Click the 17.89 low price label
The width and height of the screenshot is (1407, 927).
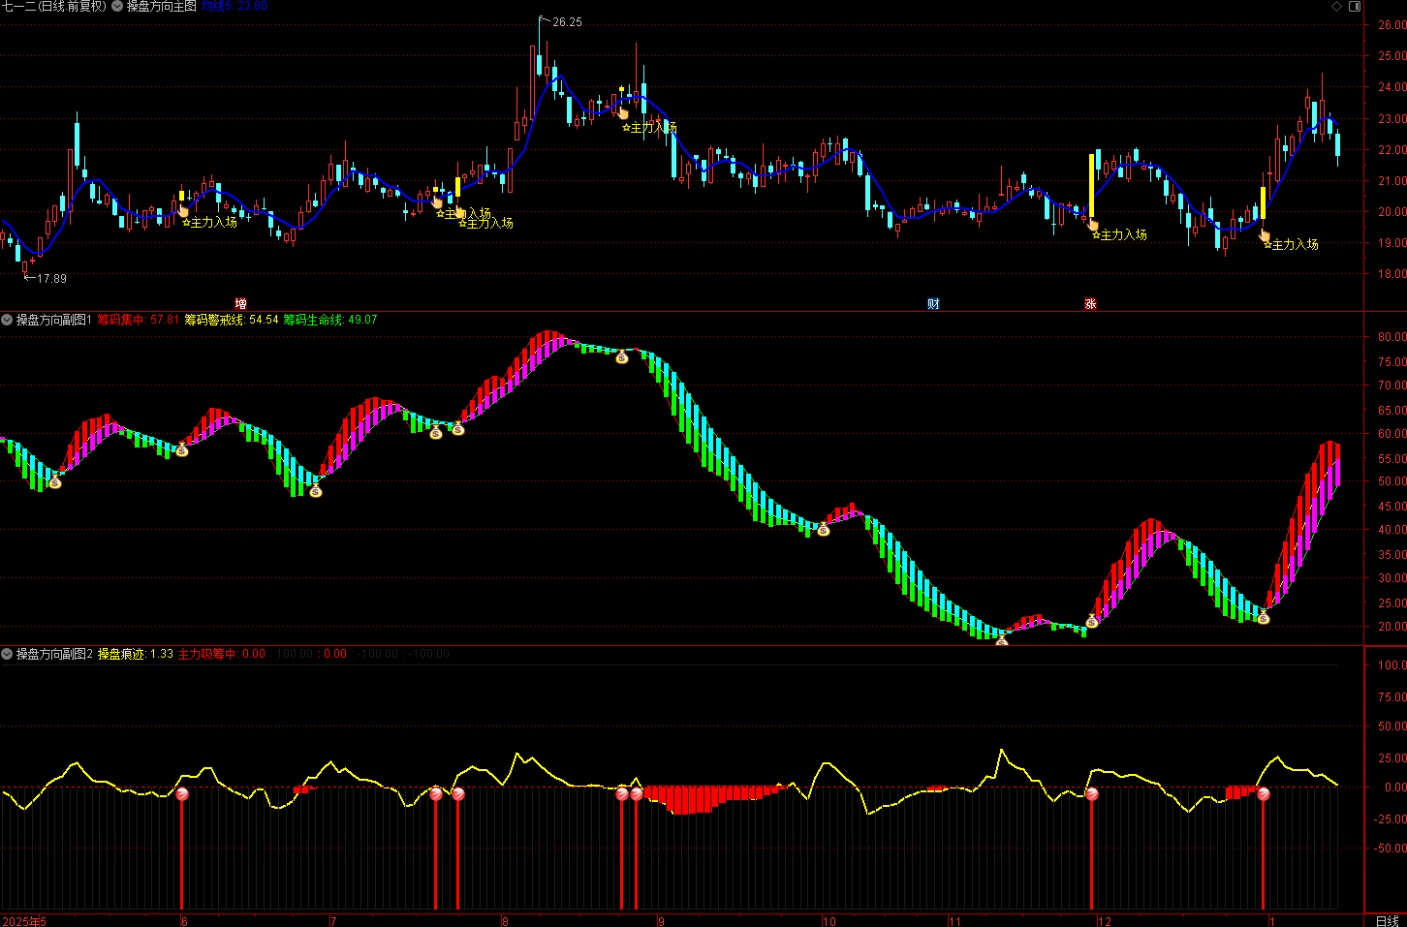click(51, 279)
